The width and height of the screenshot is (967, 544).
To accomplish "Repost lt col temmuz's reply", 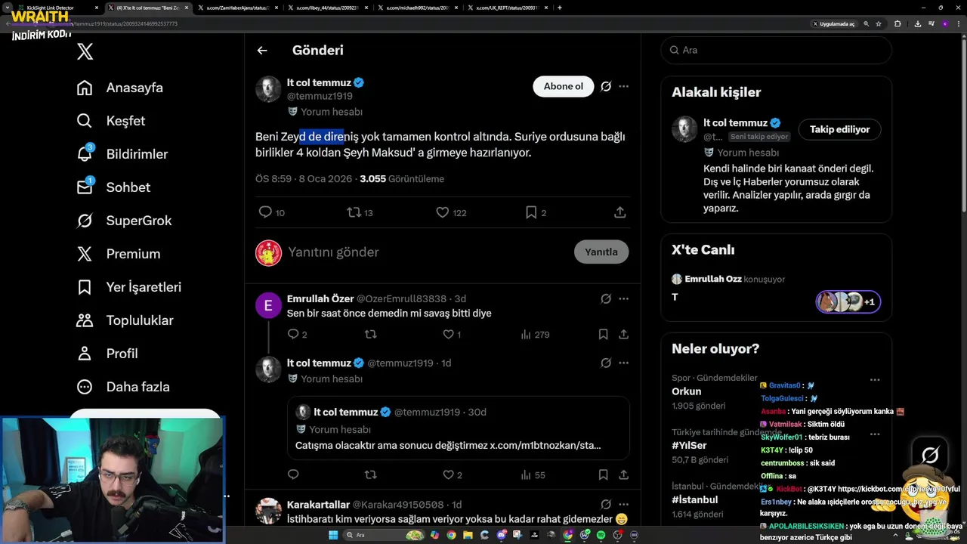I will click(x=371, y=474).
